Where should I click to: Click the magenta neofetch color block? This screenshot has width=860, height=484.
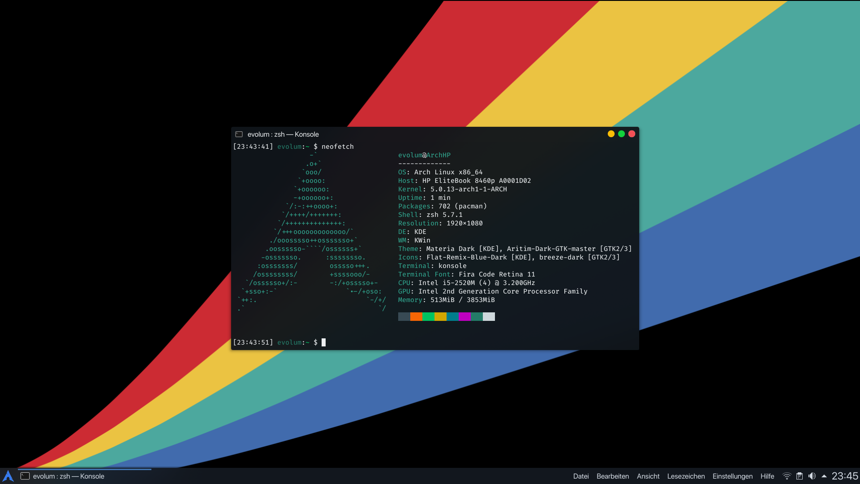(x=464, y=317)
